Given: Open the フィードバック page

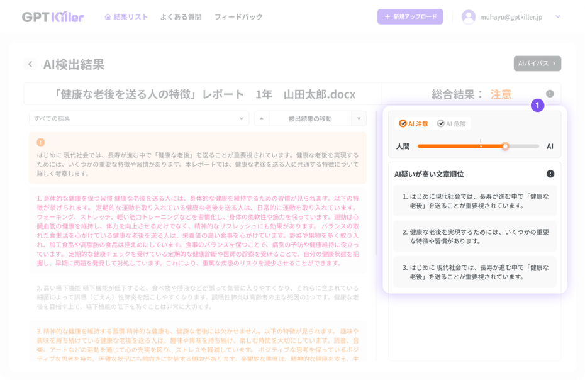Looking at the screenshot, I should tap(238, 17).
